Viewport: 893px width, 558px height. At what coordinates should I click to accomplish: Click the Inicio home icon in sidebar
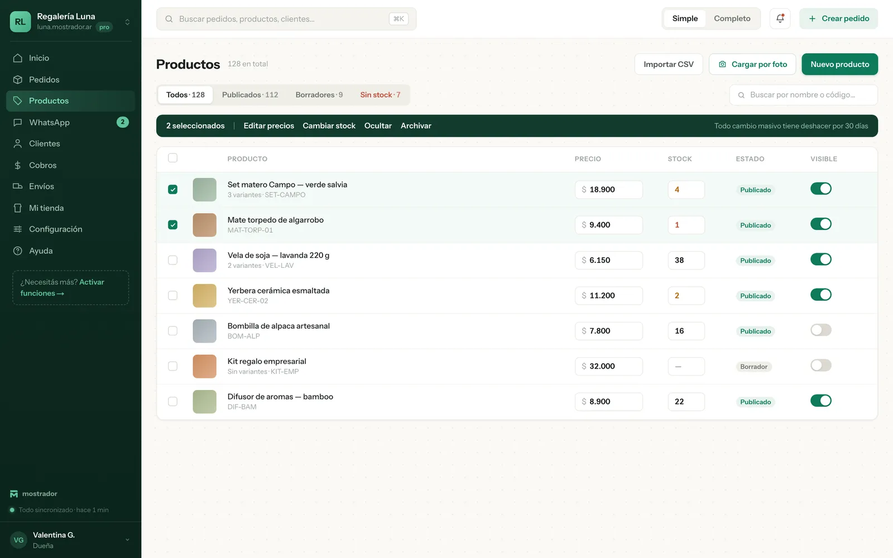(x=18, y=58)
